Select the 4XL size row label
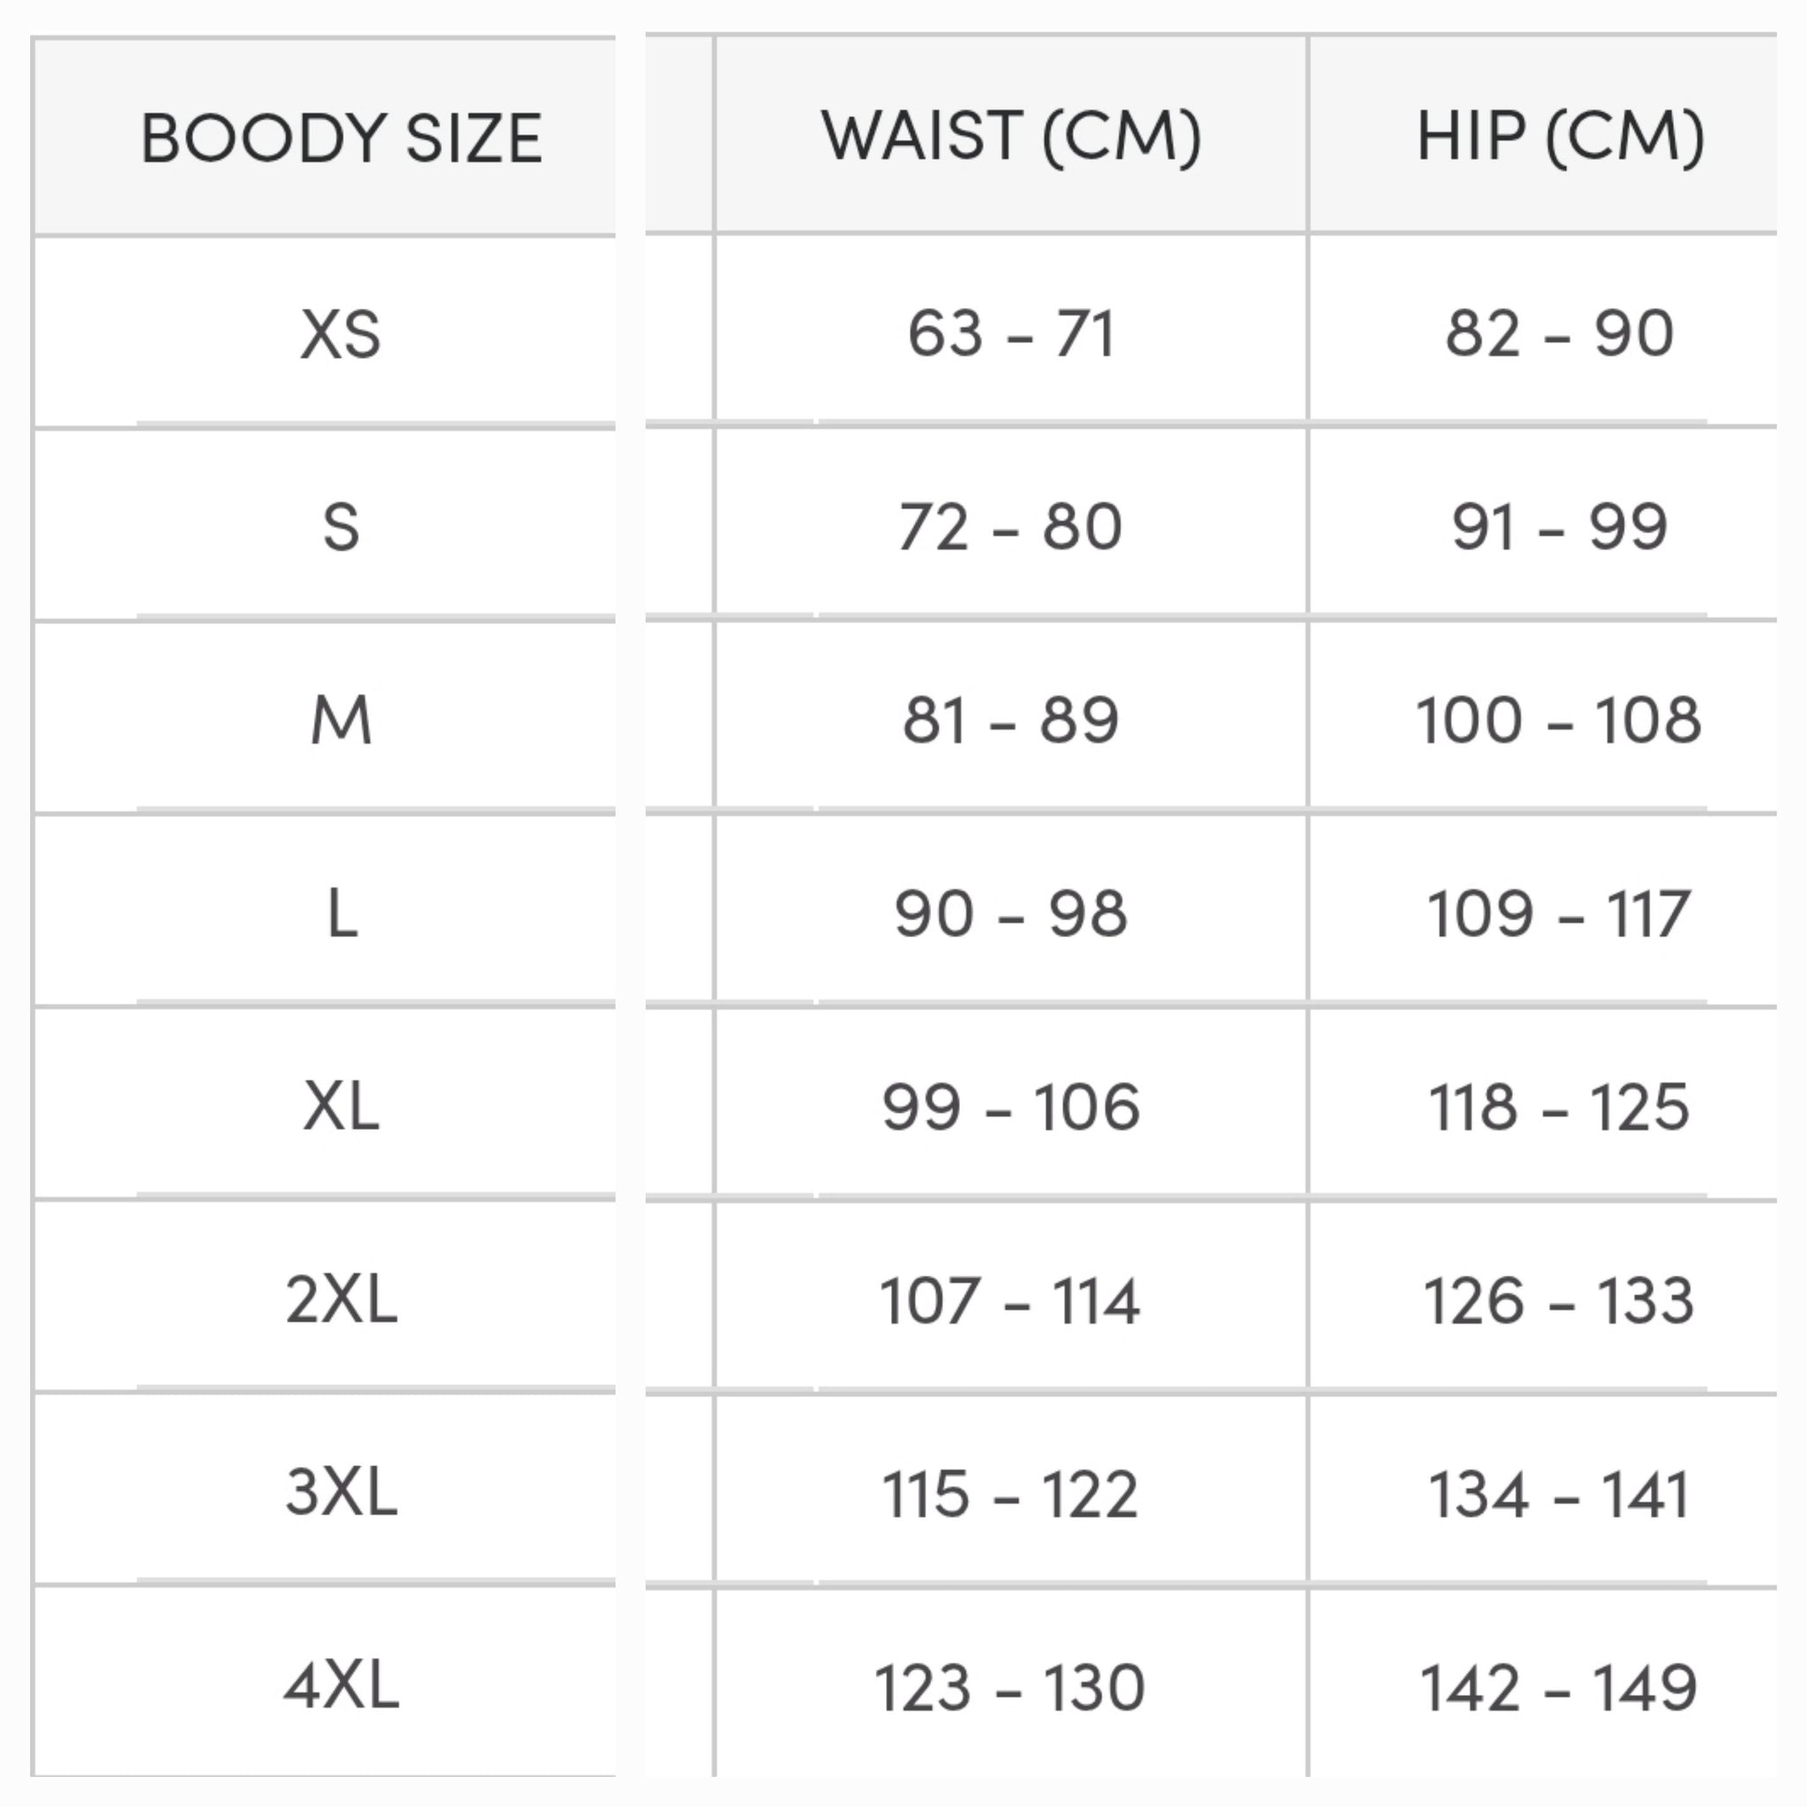Image resolution: width=1807 pixels, height=1807 pixels. (x=341, y=1686)
